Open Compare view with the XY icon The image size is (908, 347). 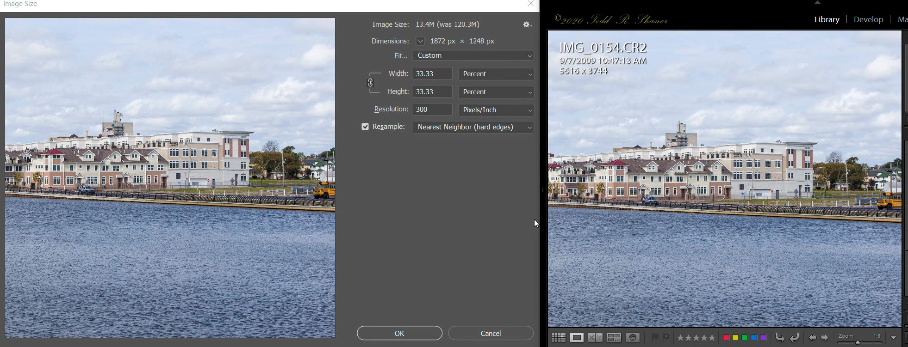tap(595, 338)
